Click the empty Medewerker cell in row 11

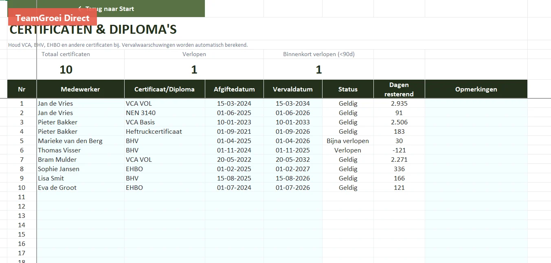(80, 197)
